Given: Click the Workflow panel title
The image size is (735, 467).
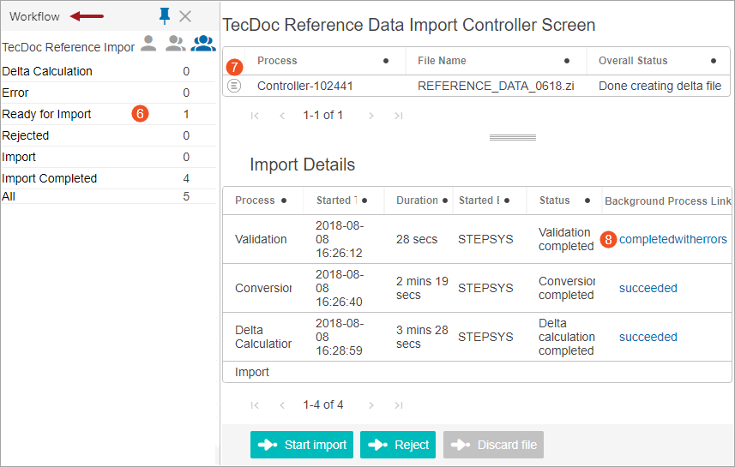Looking at the screenshot, I should click(34, 16).
